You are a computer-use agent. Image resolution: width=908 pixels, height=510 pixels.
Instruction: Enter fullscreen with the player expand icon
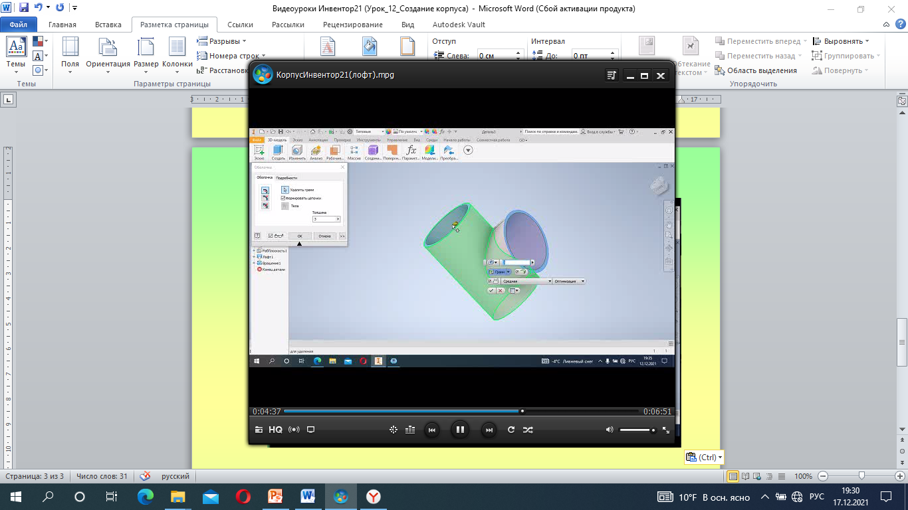click(666, 430)
